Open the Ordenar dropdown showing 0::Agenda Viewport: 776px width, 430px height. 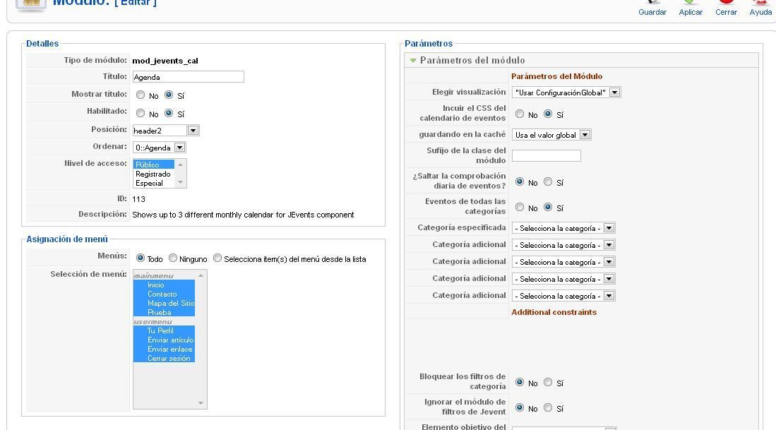click(x=160, y=148)
